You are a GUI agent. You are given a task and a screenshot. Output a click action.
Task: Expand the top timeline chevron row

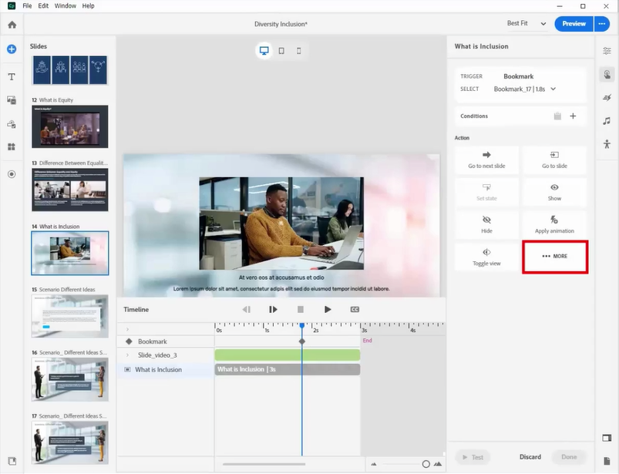[127, 329]
